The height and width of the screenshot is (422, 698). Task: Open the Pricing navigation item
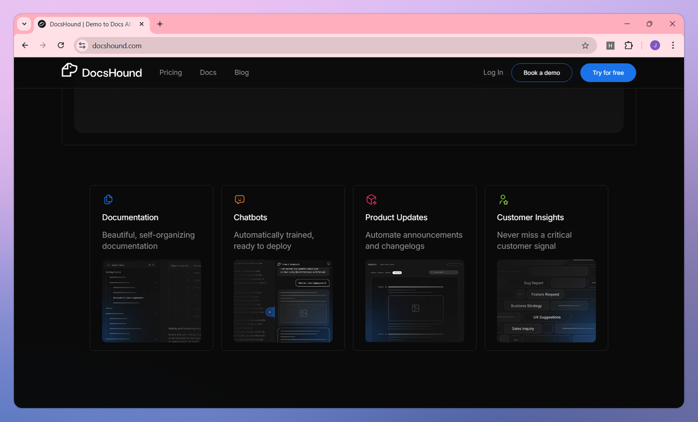[170, 72]
